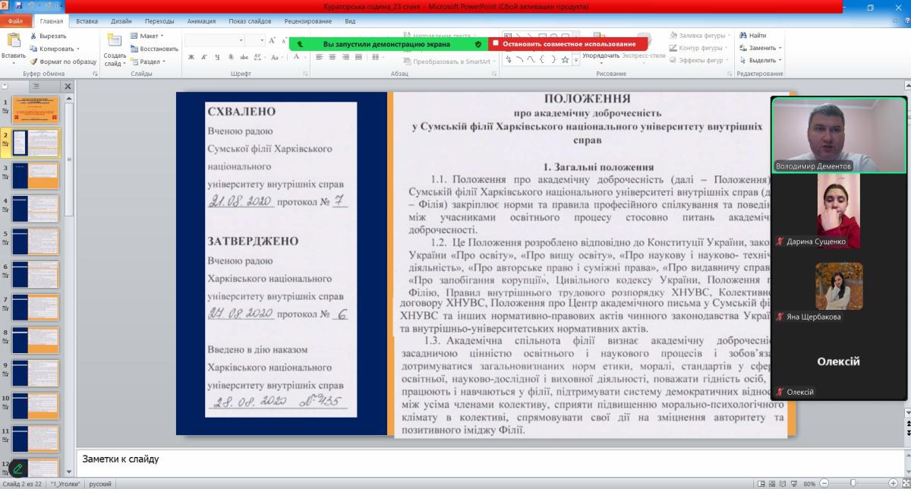Click the Arrange (Упорядочить) button

pyautogui.click(x=601, y=55)
